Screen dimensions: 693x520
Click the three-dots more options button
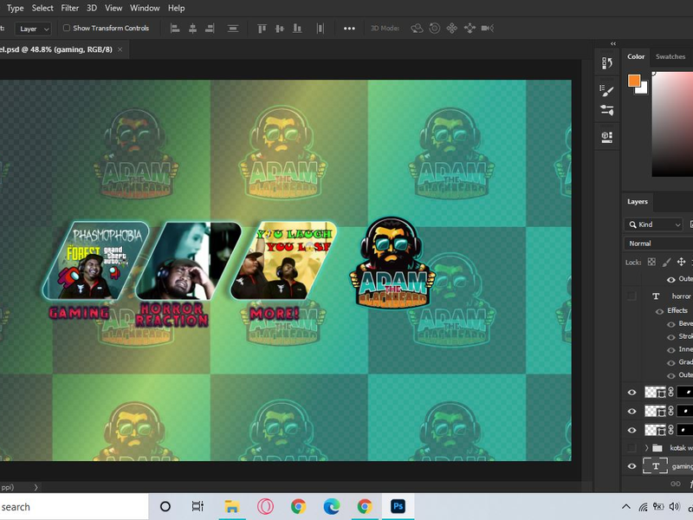(349, 29)
